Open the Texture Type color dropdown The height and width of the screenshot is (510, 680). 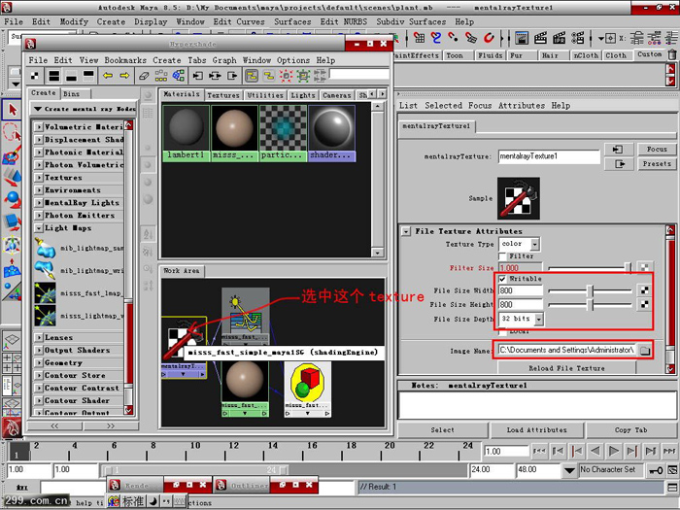click(x=519, y=244)
